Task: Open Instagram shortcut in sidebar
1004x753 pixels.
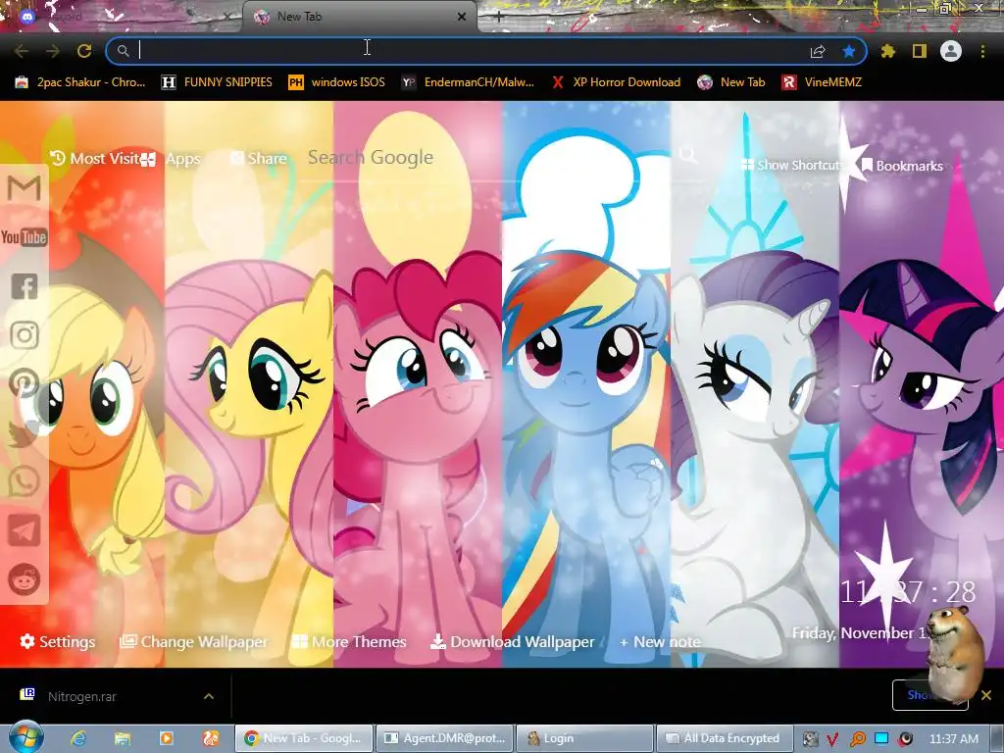Action: (25, 335)
